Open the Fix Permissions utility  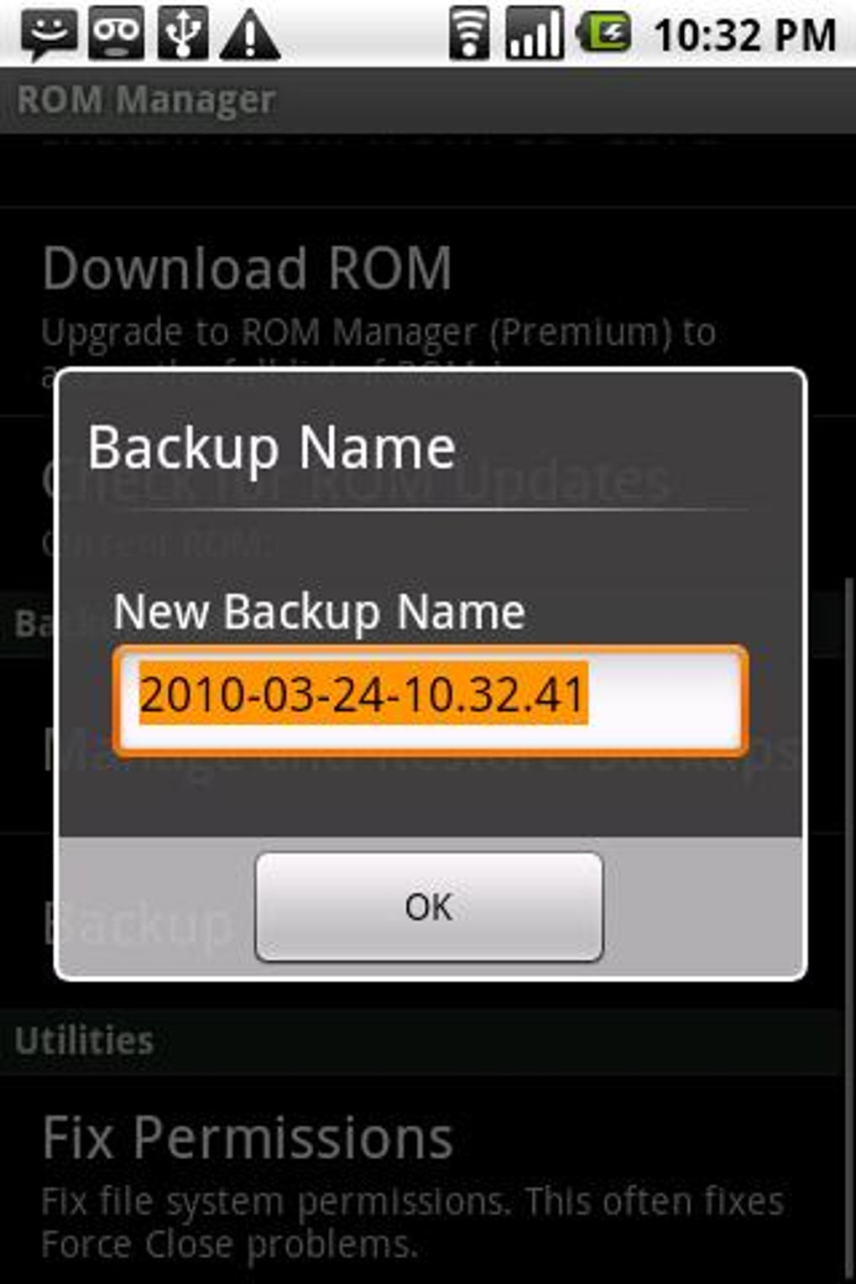click(420, 1179)
